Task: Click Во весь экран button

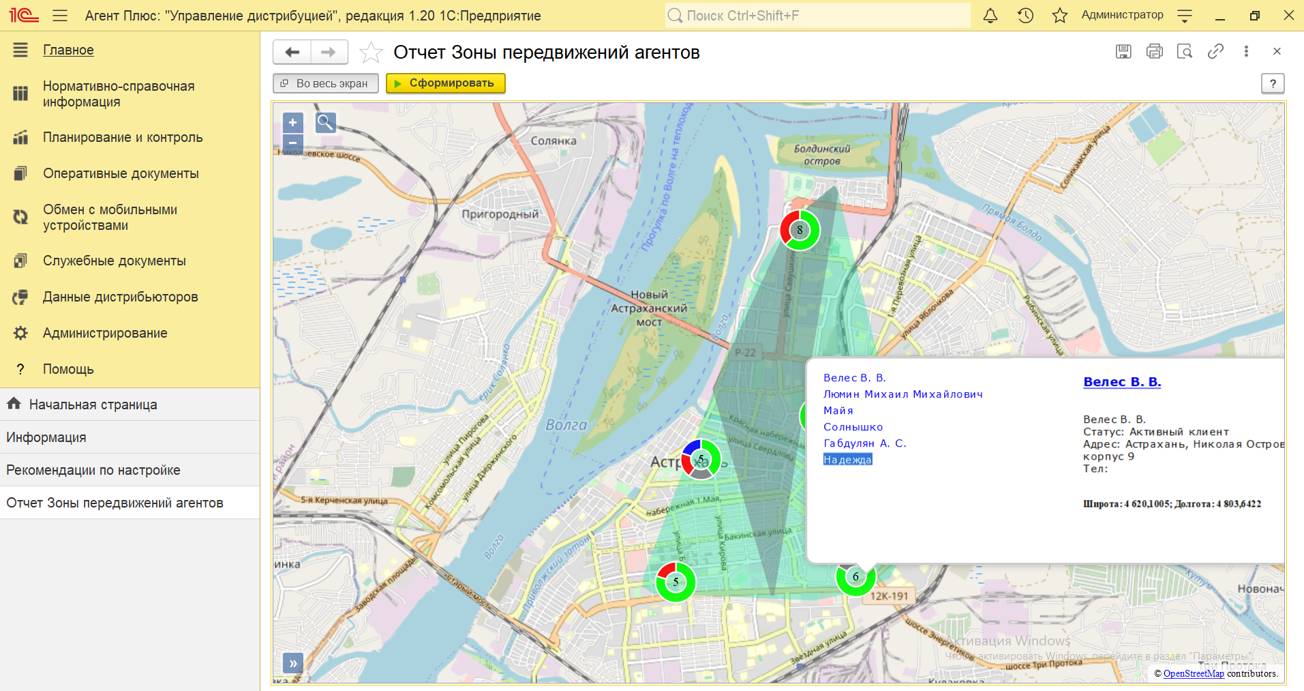Action: pos(326,83)
